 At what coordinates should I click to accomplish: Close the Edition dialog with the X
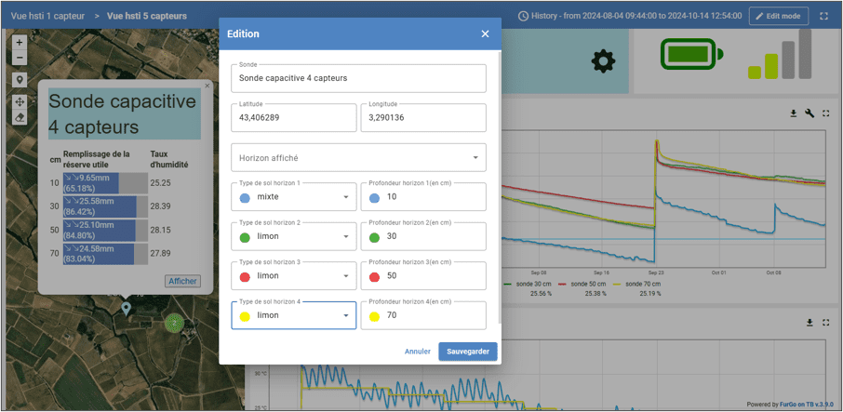[x=485, y=34]
